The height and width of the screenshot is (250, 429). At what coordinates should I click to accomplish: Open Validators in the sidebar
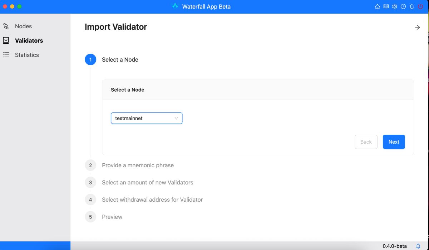29,40
